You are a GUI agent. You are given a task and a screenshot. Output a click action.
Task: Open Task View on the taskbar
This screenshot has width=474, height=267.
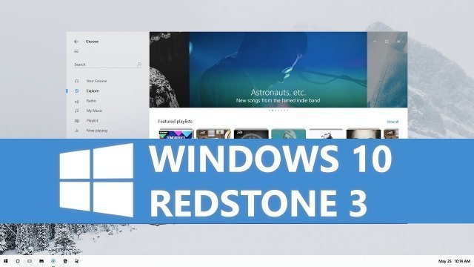(30, 261)
